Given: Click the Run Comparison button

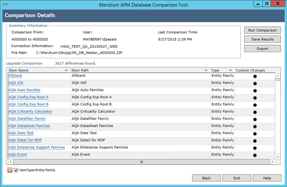Looking at the screenshot, I should (262, 30).
